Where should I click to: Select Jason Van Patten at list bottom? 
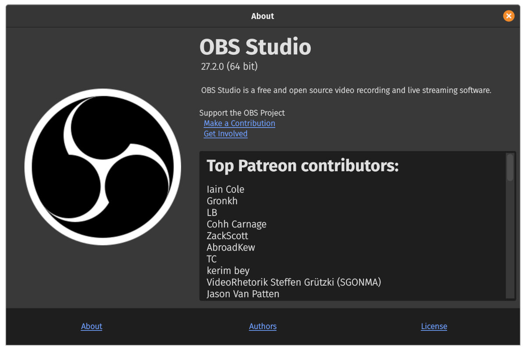pos(242,294)
